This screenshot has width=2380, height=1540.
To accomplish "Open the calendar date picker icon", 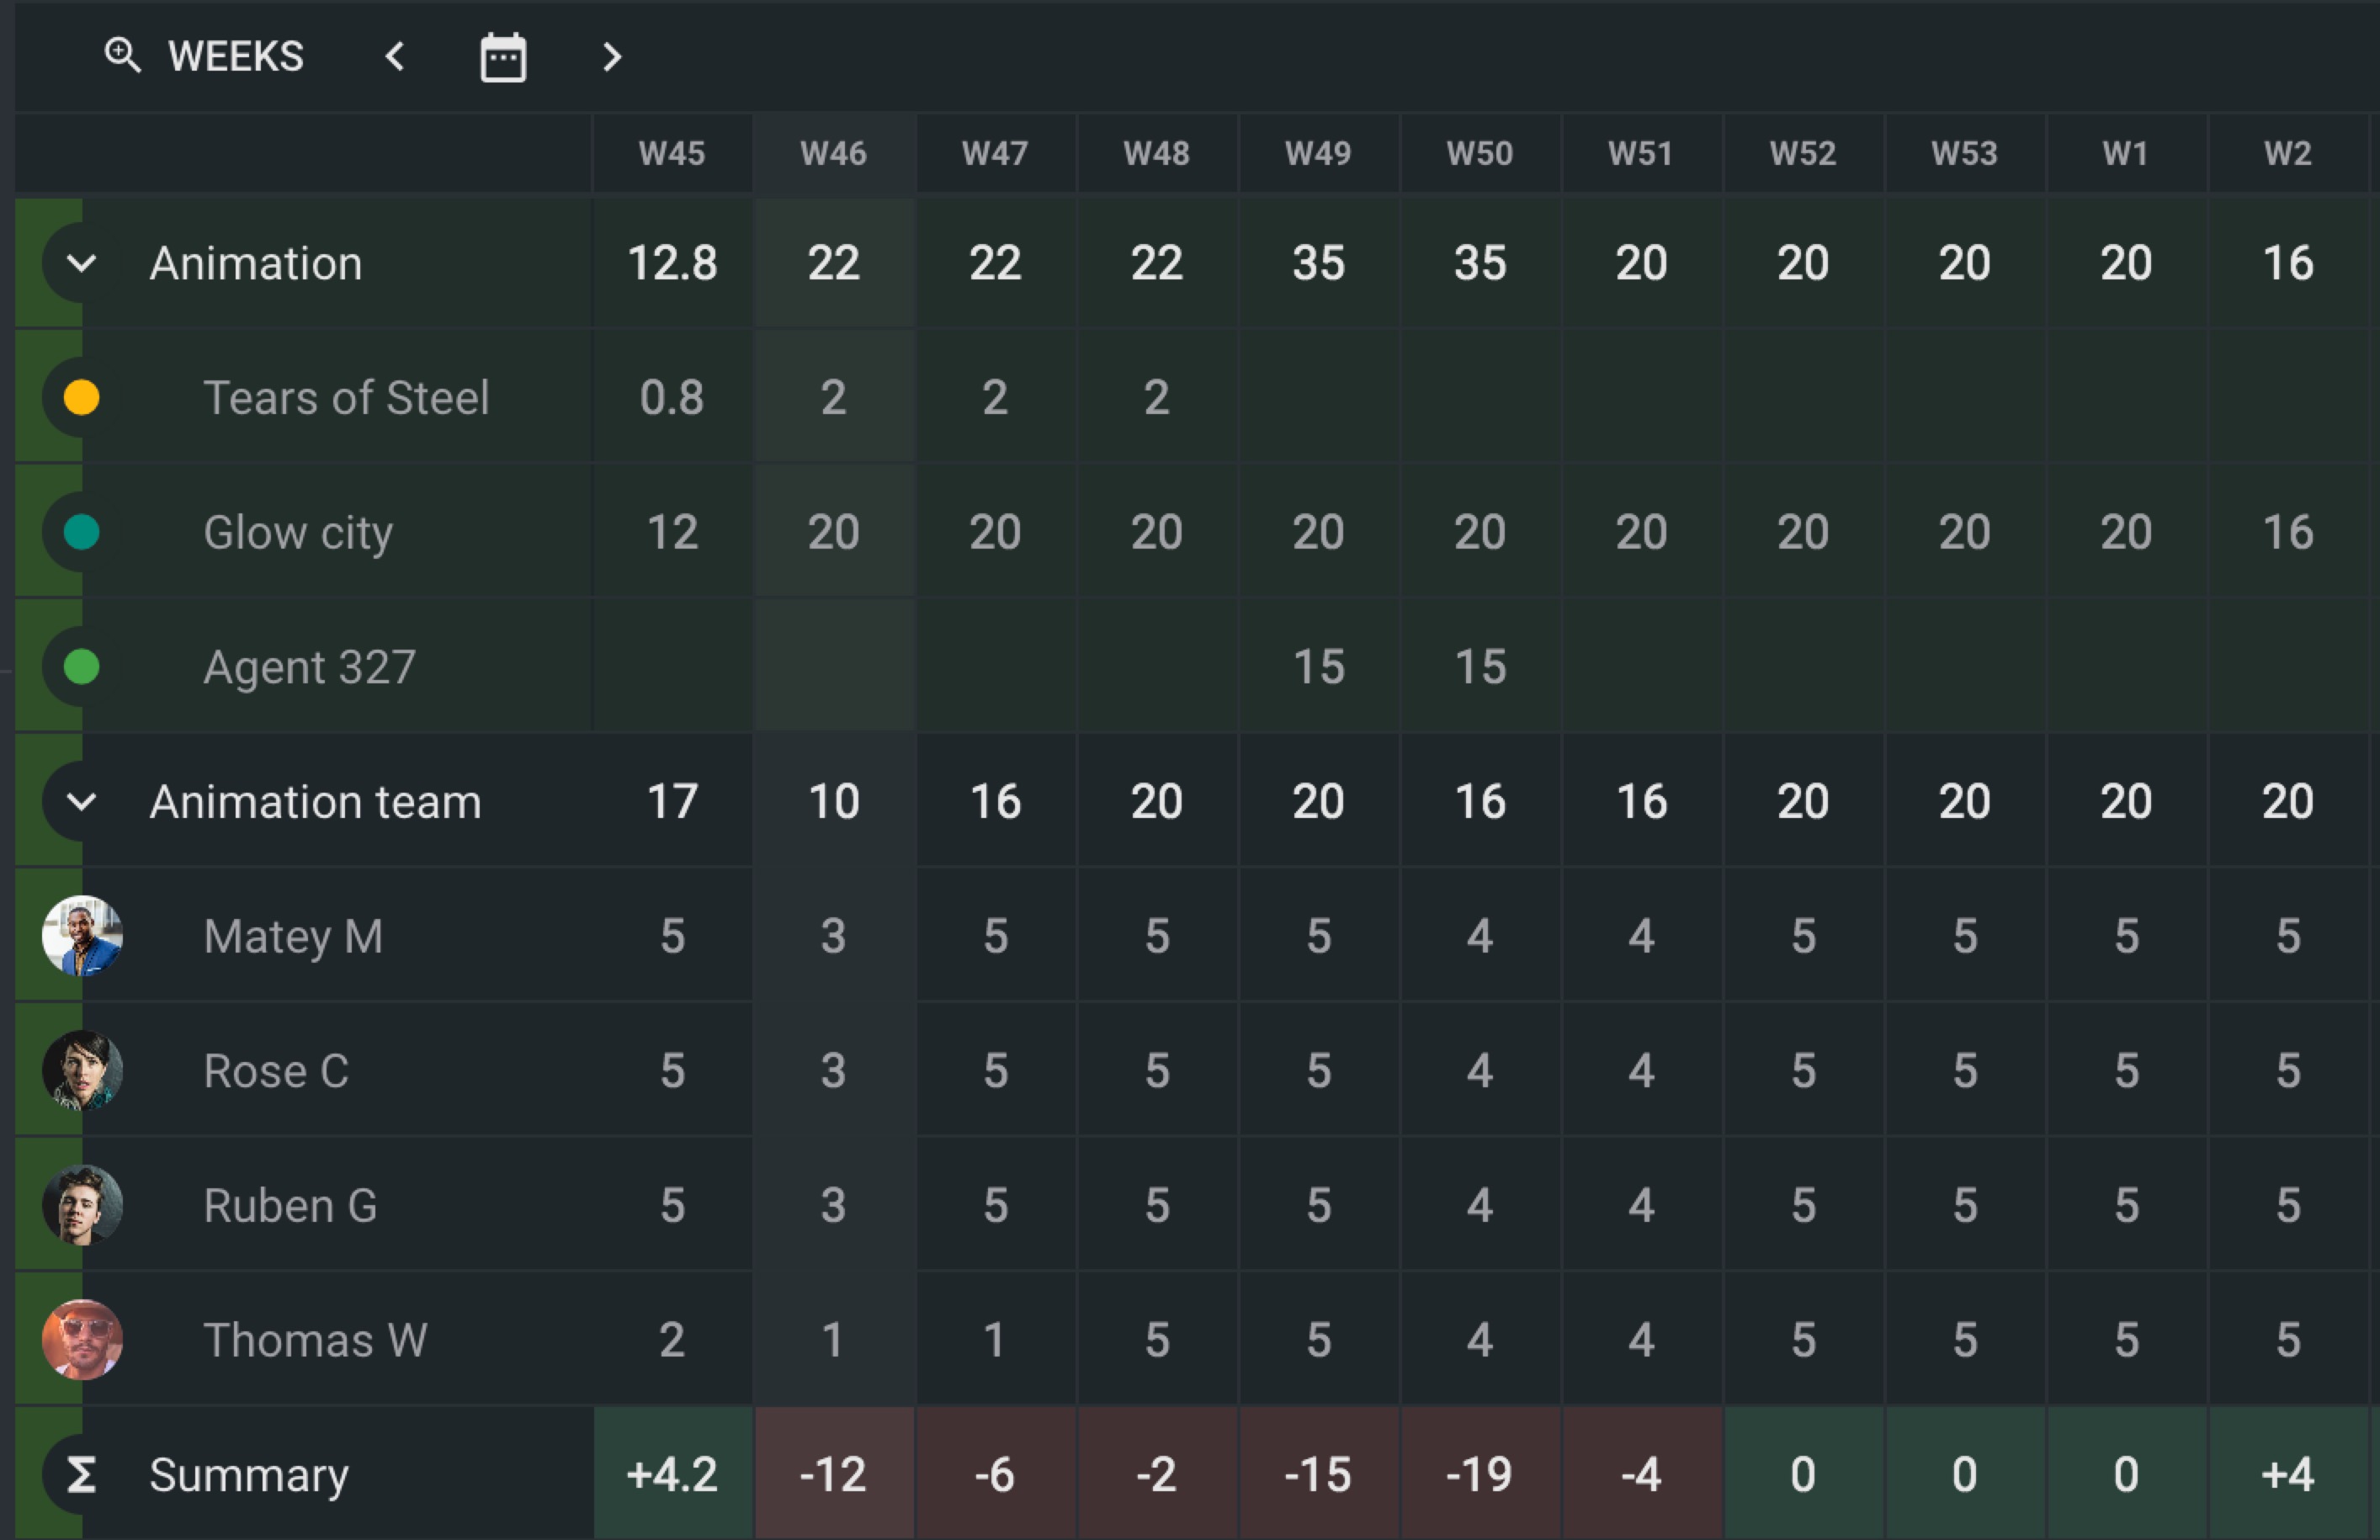I will coord(503,58).
